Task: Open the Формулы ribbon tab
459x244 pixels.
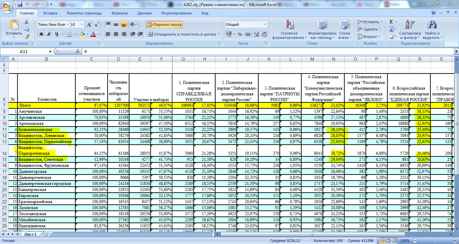Action: pos(119,13)
